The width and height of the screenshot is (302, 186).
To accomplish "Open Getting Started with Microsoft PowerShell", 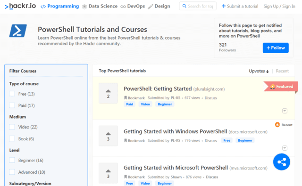I will pos(176,168).
